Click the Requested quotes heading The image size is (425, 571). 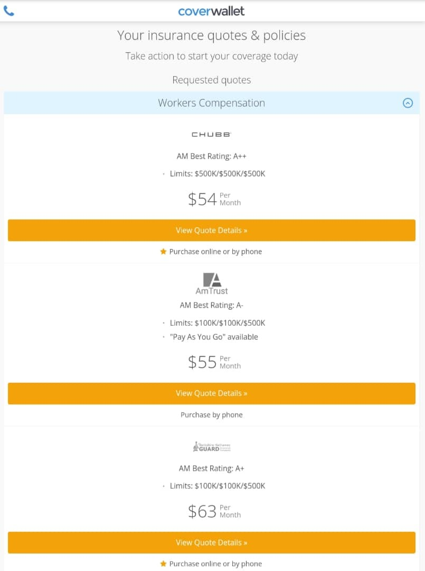(211, 80)
